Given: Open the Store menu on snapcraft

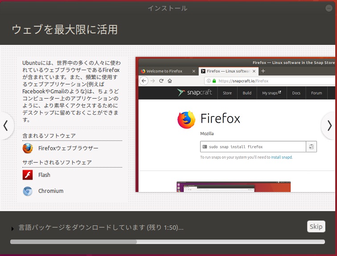Looking at the screenshot, I should [227, 93].
